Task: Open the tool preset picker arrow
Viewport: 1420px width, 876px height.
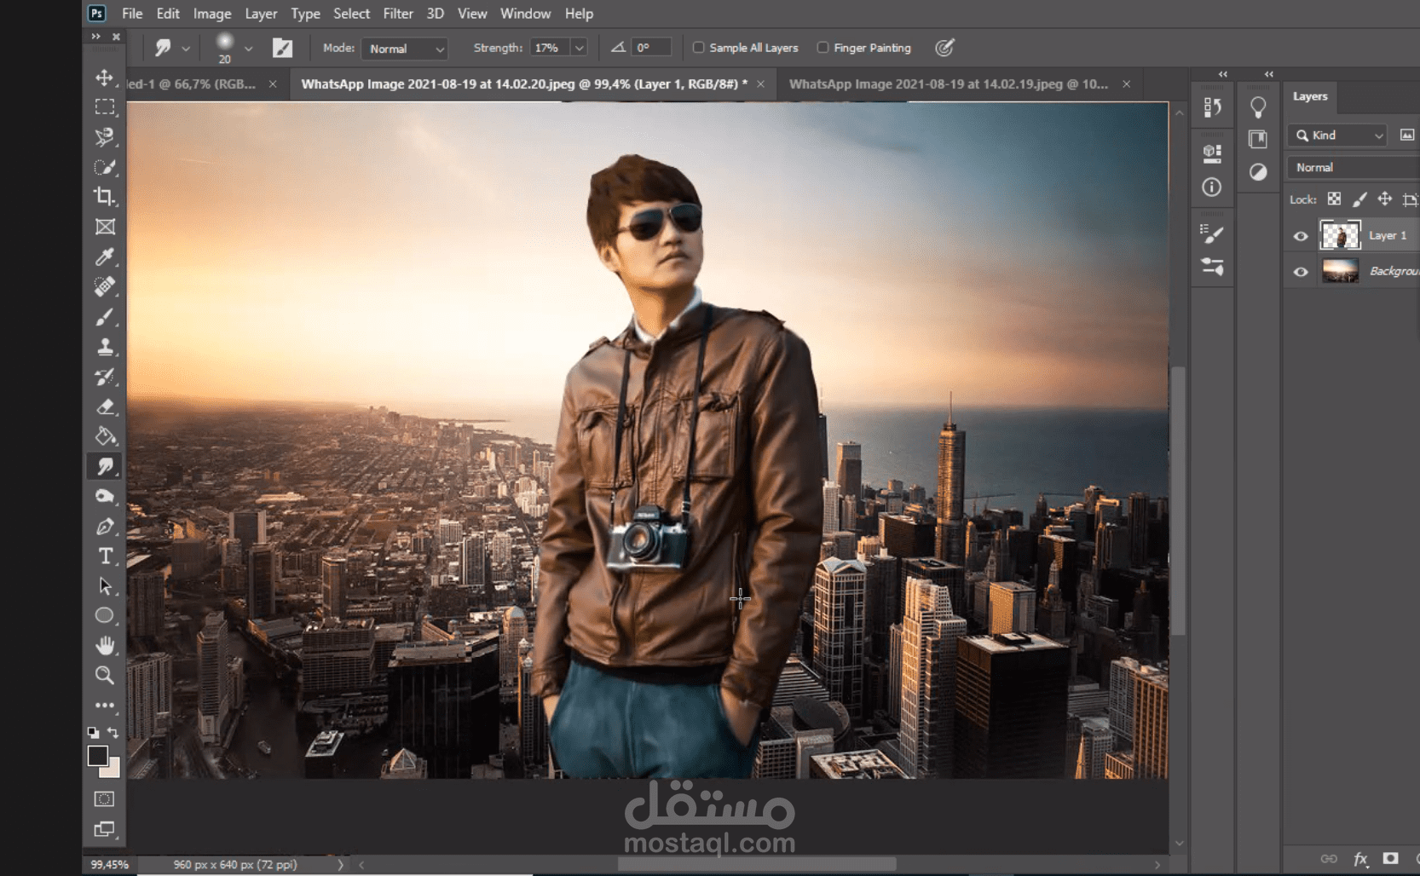Action: click(x=186, y=49)
